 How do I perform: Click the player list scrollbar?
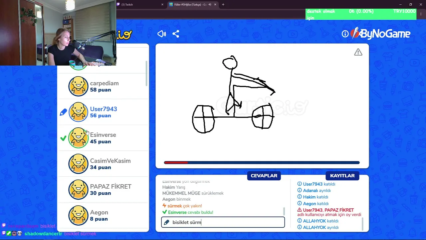[x=146, y=73]
